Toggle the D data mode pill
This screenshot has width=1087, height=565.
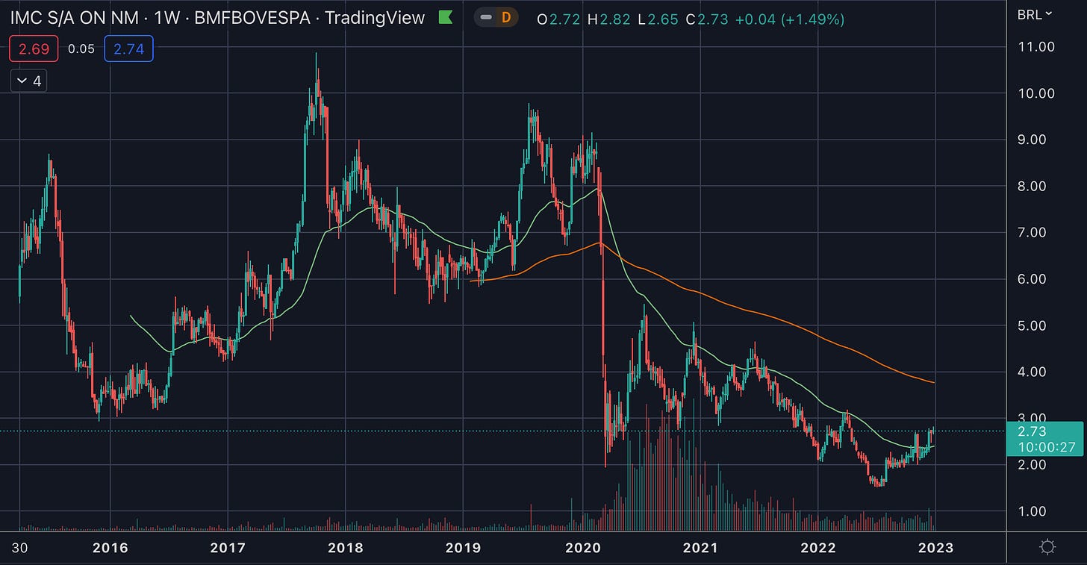click(x=496, y=17)
